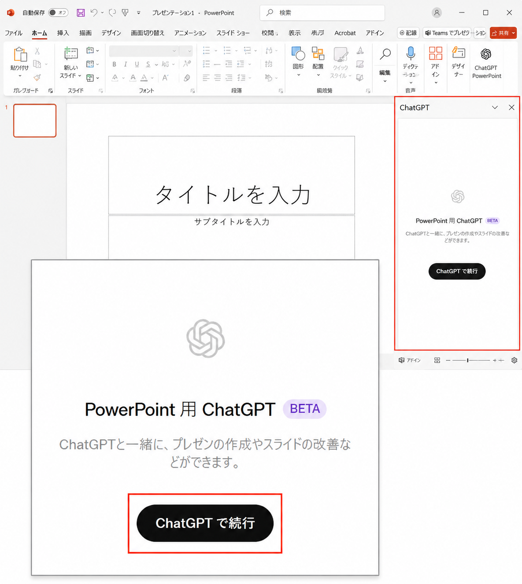Click the Redo icon in title bar
Image resolution: width=522 pixels, height=584 pixels.
pos(113,13)
